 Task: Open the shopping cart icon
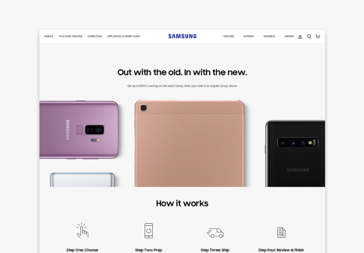[318, 36]
